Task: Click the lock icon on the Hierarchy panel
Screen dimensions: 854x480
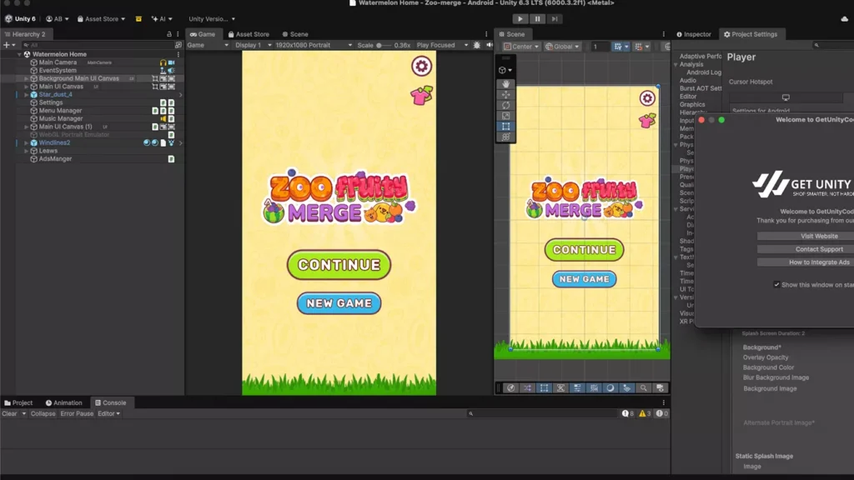Action: tap(170, 35)
